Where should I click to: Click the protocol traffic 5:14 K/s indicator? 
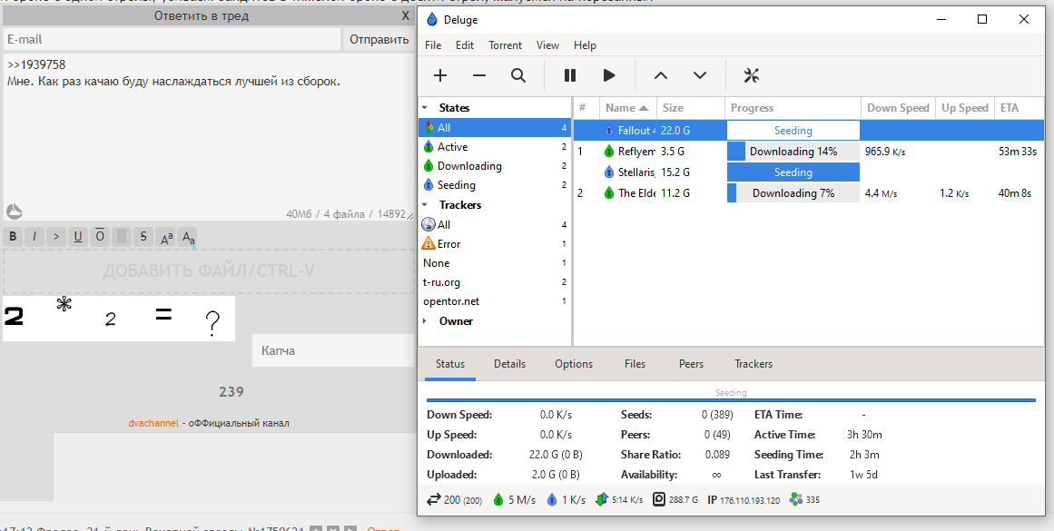point(619,500)
